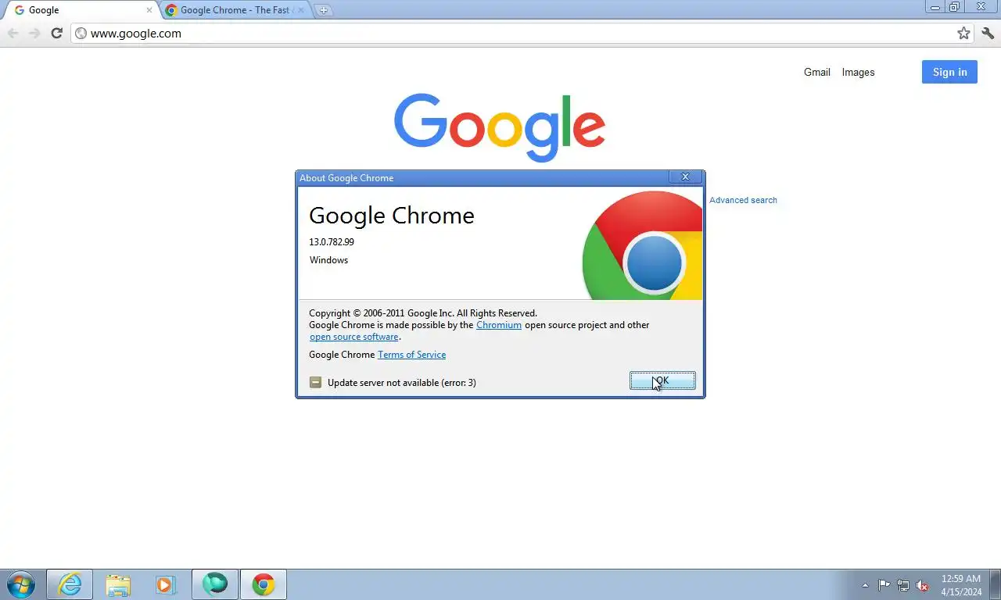1001x600 pixels.
Task: Click the browser Forward arrow
Action: [34, 33]
